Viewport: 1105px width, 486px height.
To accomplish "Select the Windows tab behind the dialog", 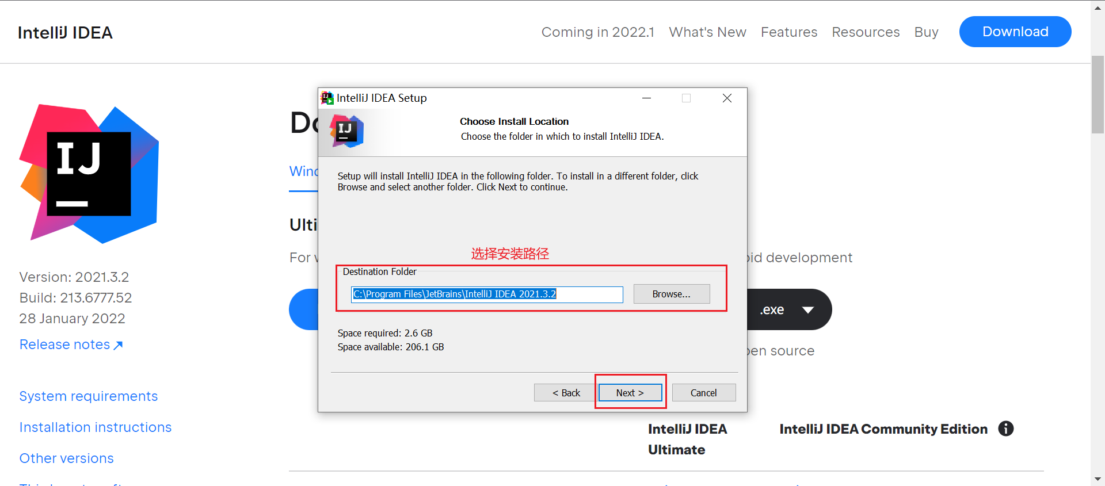I will tap(303, 171).
